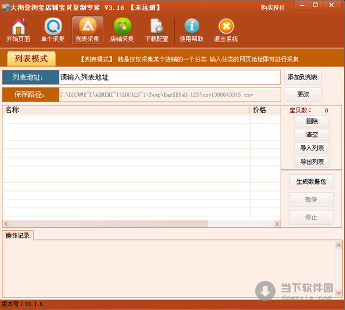Switch to the 操作记录 tab

pyautogui.click(x=18, y=235)
